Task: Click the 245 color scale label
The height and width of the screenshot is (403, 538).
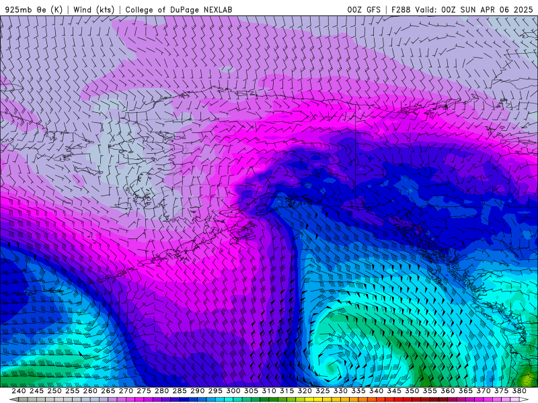Action: (x=36, y=391)
